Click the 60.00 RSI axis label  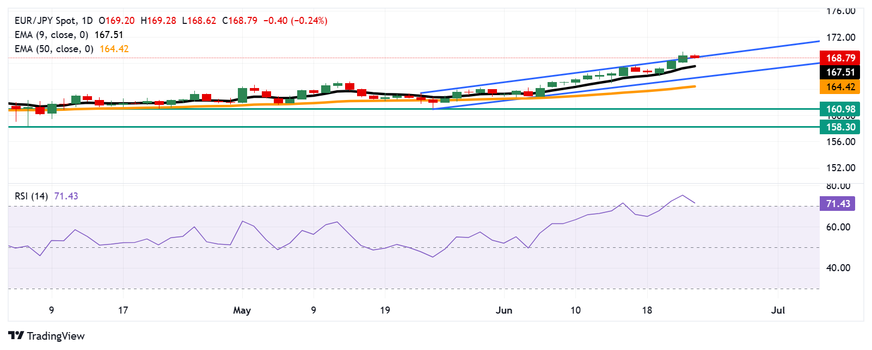coord(838,227)
